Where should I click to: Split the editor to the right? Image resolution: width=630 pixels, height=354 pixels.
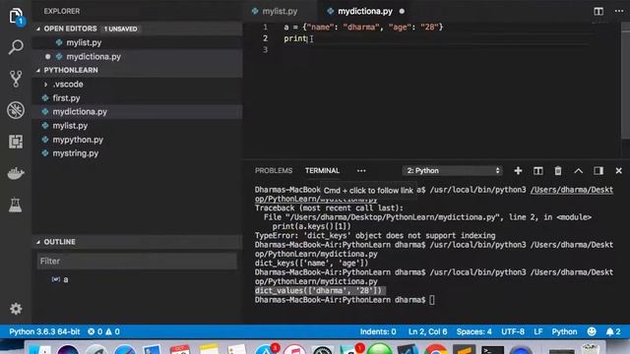[598, 11]
